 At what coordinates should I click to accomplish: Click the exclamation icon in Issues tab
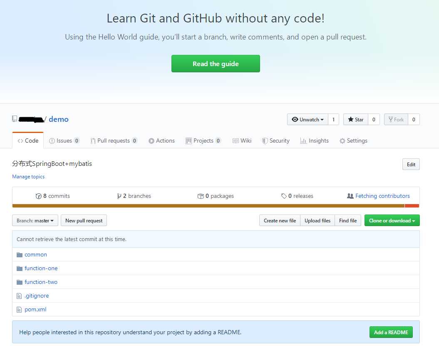point(52,141)
